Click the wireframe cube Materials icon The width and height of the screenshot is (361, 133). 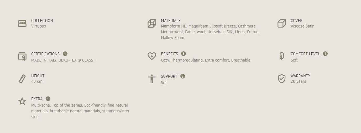click(152, 24)
